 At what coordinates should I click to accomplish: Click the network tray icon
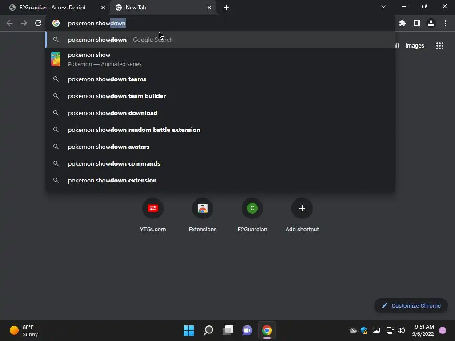click(x=390, y=330)
